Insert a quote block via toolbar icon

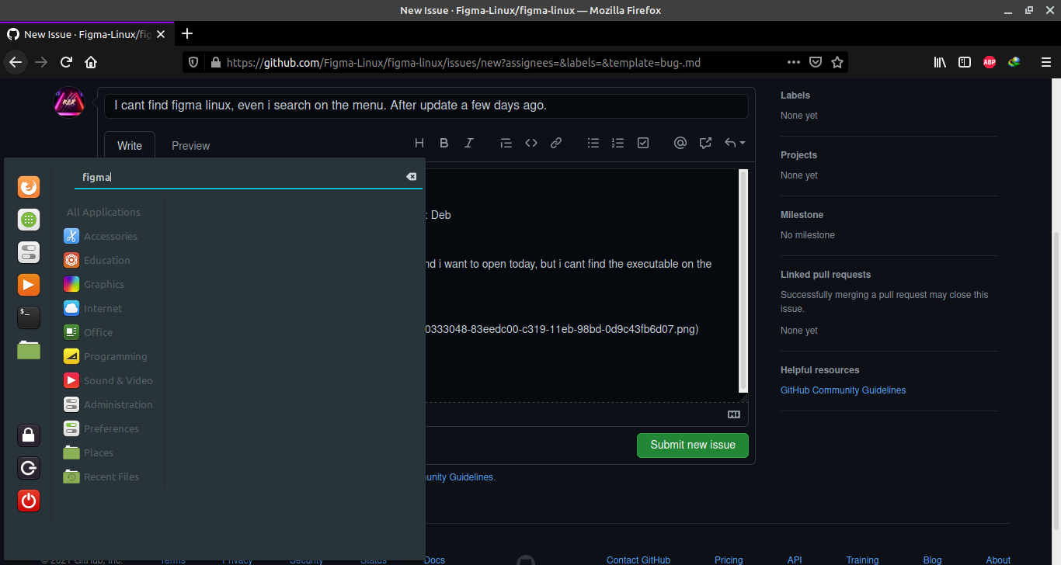(x=506, y=143)
